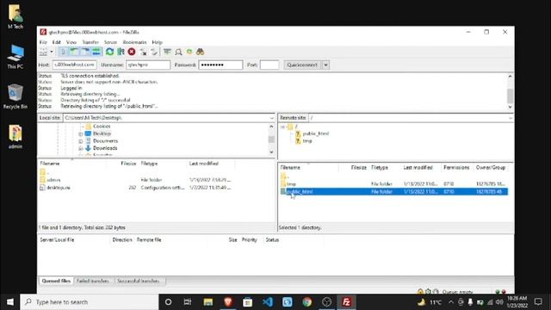The height and width of the screenshot is (310, 551).
Task: Open This PC desktop icon
Action: pos(15,57)
